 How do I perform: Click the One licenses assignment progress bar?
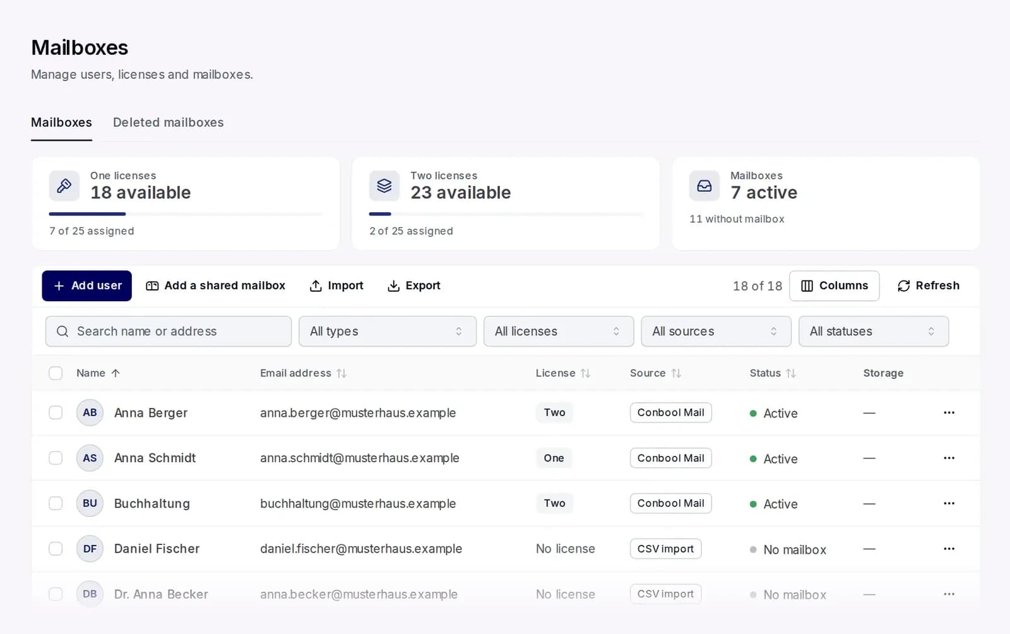pyautogui.click(x=186, y=214)
